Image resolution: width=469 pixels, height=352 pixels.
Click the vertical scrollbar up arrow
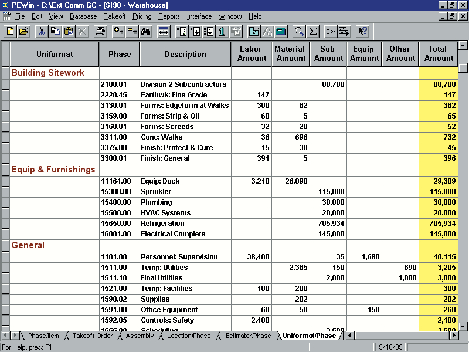[x=463, y=46]
